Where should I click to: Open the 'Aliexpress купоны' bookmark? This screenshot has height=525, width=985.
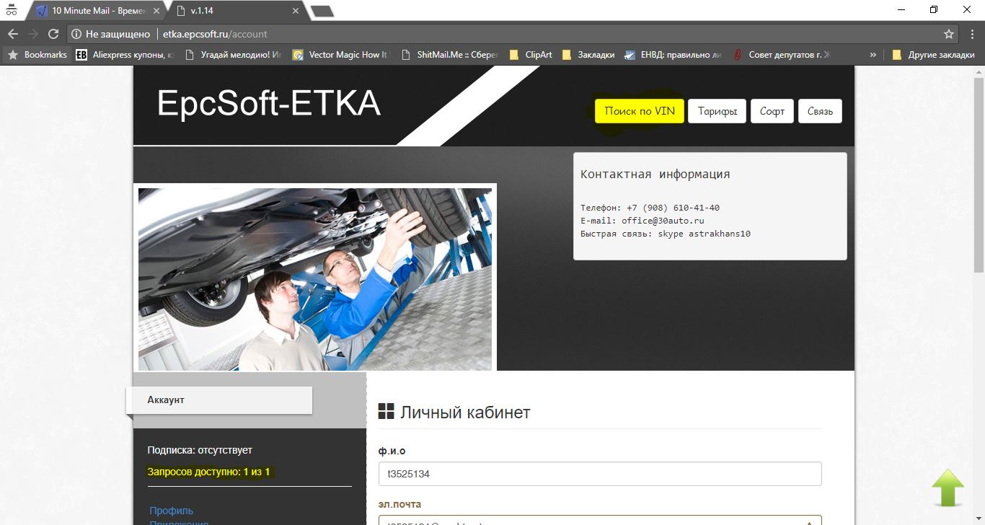point(125,55)
